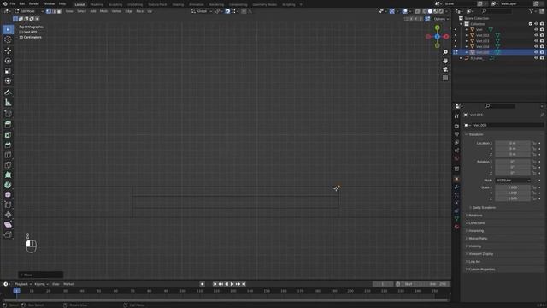The width and height of the screenshot is (547, 308).
Task: Select the Rotate tool
Action: tap(8, 61)
